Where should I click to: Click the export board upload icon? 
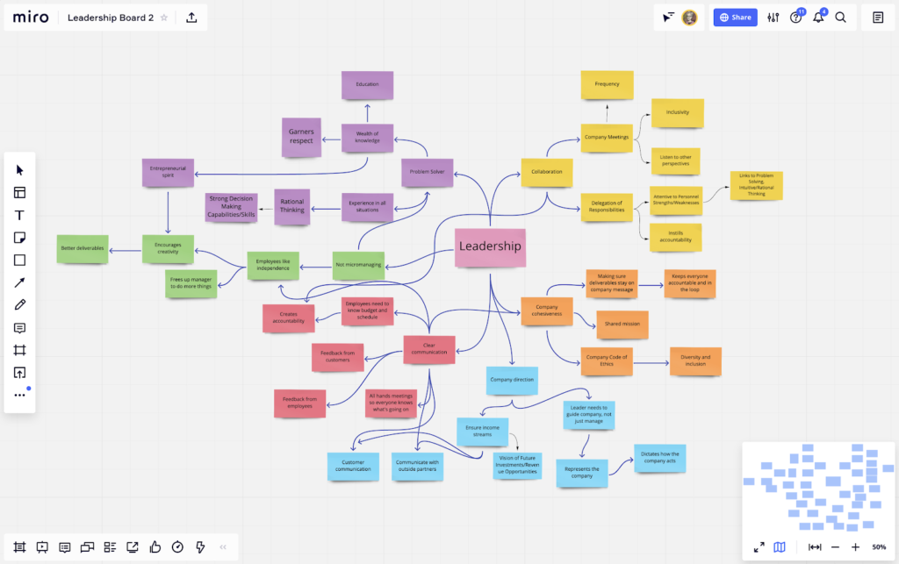[x=191, y=18]
